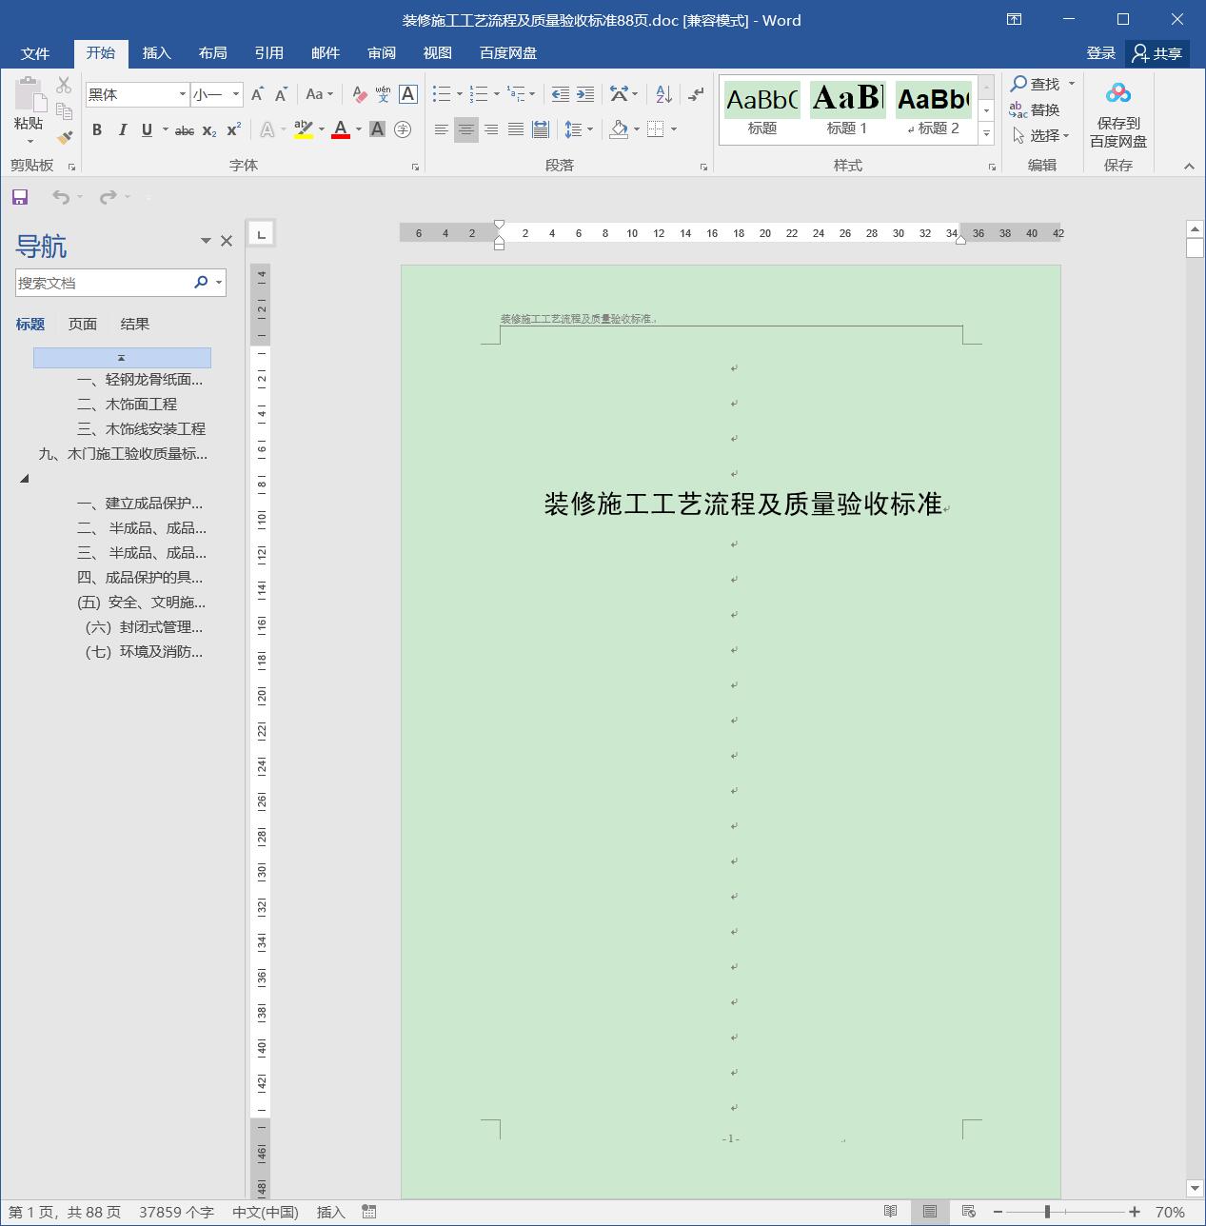Click the Share button
Screen dimensions: 1206x1226
[1157, 53]
